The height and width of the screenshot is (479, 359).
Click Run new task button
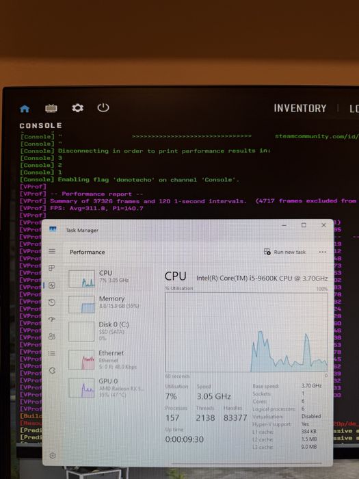[284, 252]
